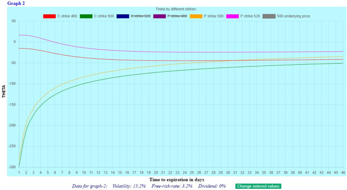
Task: Hide the C strike 480 series label
Action: tap(67, 16)
